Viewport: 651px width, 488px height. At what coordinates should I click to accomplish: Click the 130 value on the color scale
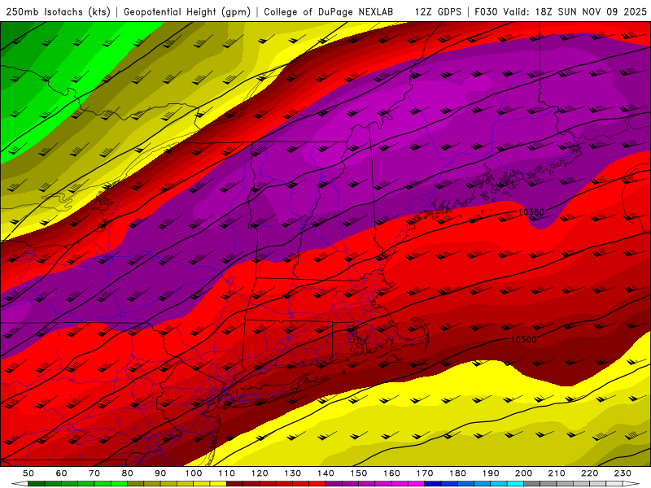(292, 473)
